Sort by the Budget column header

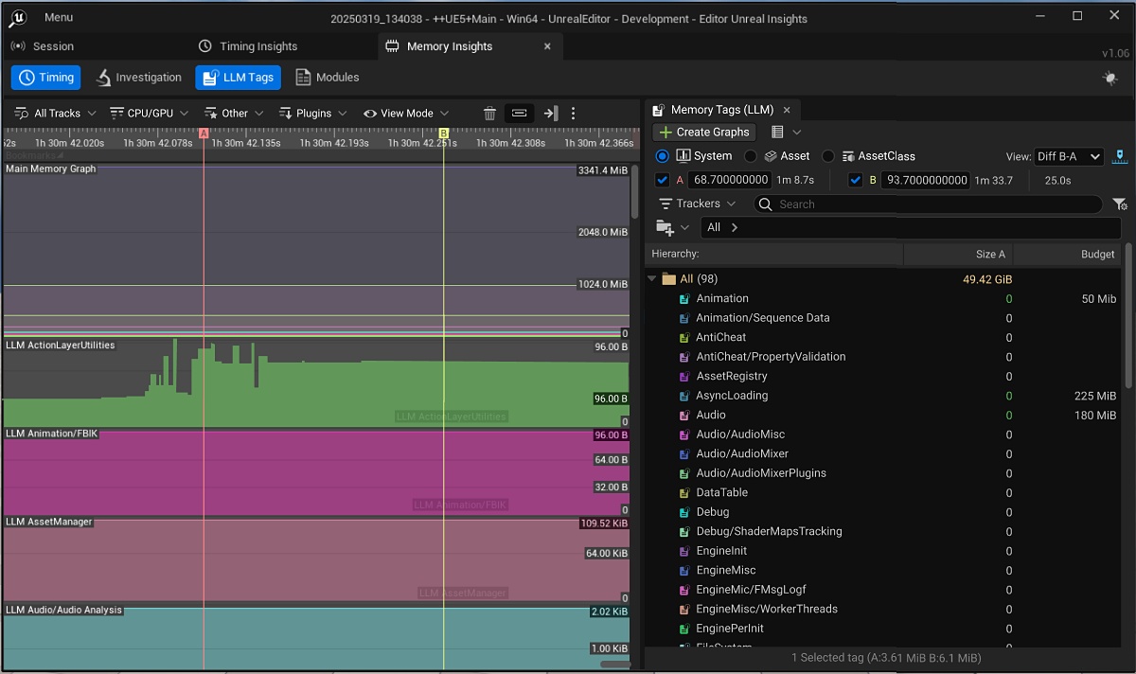point(1067,254)
